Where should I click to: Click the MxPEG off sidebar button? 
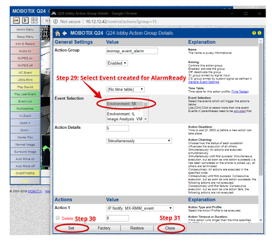[x=25, y=65]
